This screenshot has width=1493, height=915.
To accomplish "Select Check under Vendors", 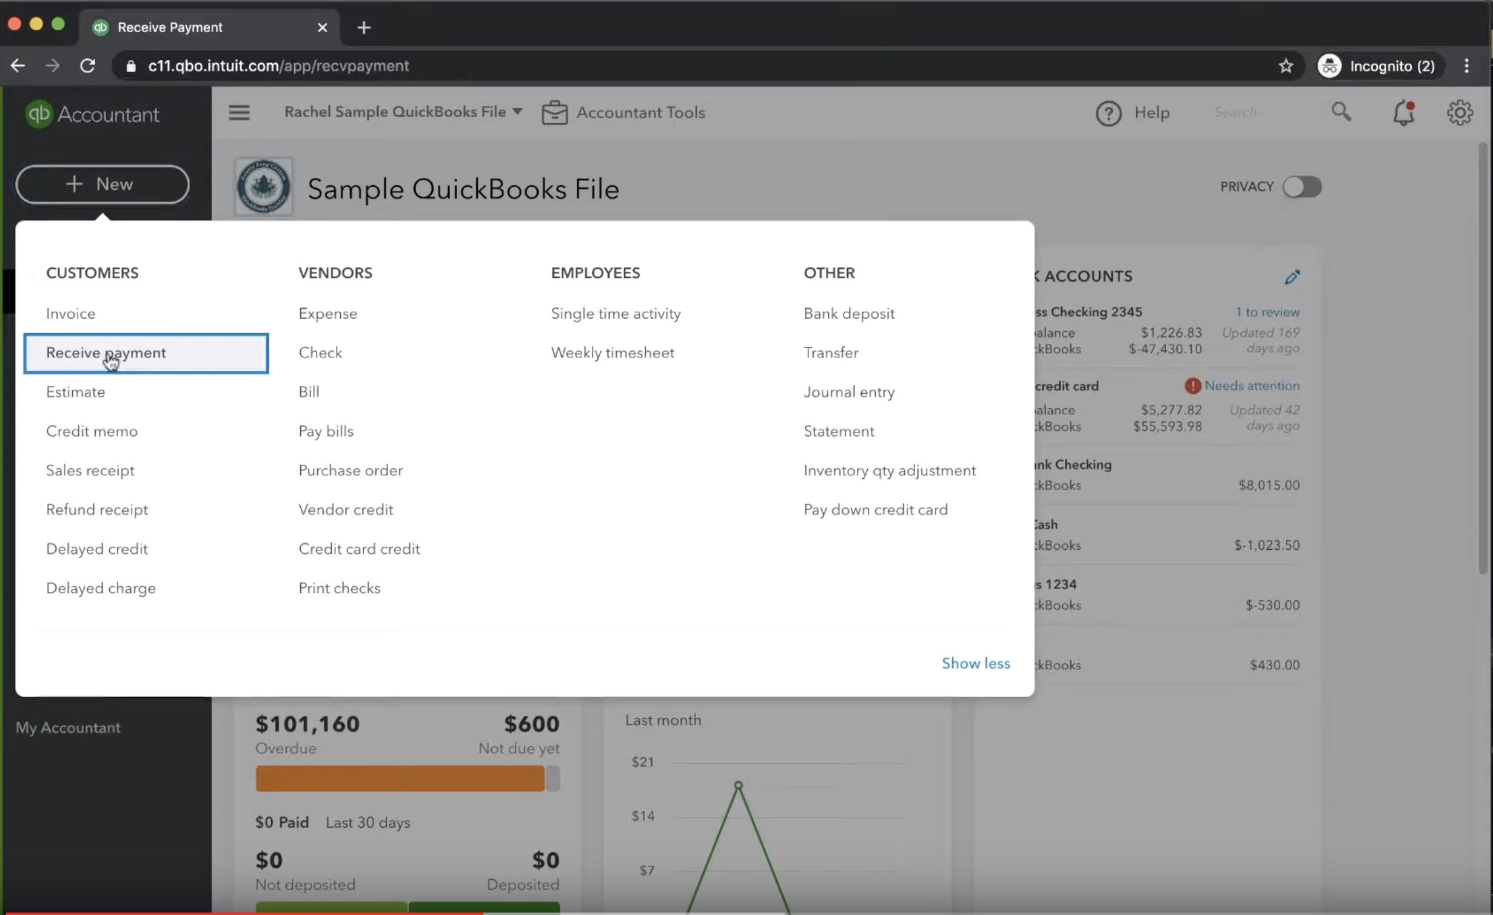I will click(320, 353).
